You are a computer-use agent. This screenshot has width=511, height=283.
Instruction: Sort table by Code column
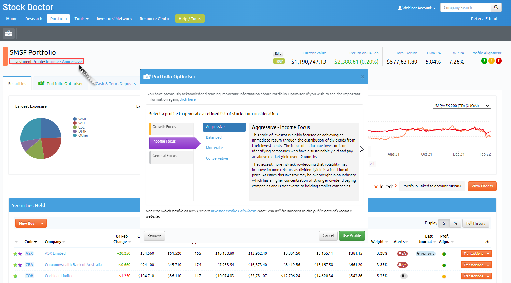click(30, 242)
